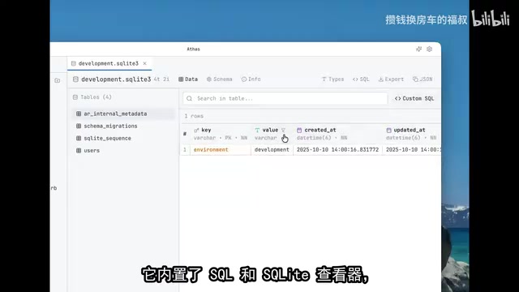Image resolution: width=519 pixels, height=292 pixels.
Task: Click the database icon beside development.sqlite3 heading
Action: pyautogui.click(x=75, y=79)
